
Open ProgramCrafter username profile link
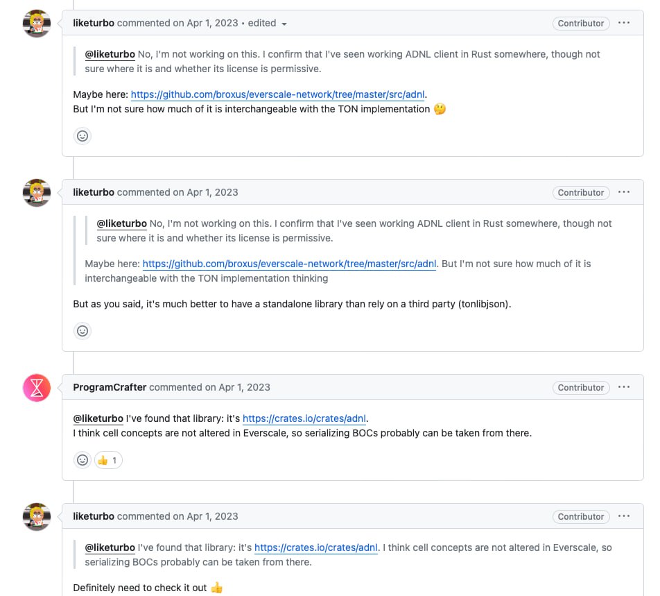pyautogui.click(x=110, y=387)
